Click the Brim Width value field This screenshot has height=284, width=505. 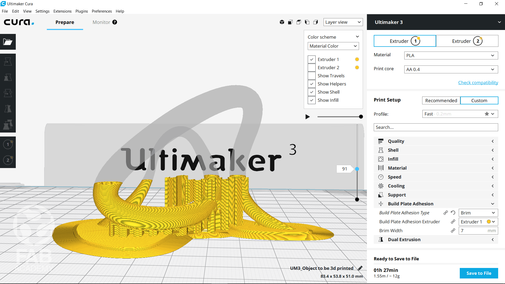coord(478,231)
